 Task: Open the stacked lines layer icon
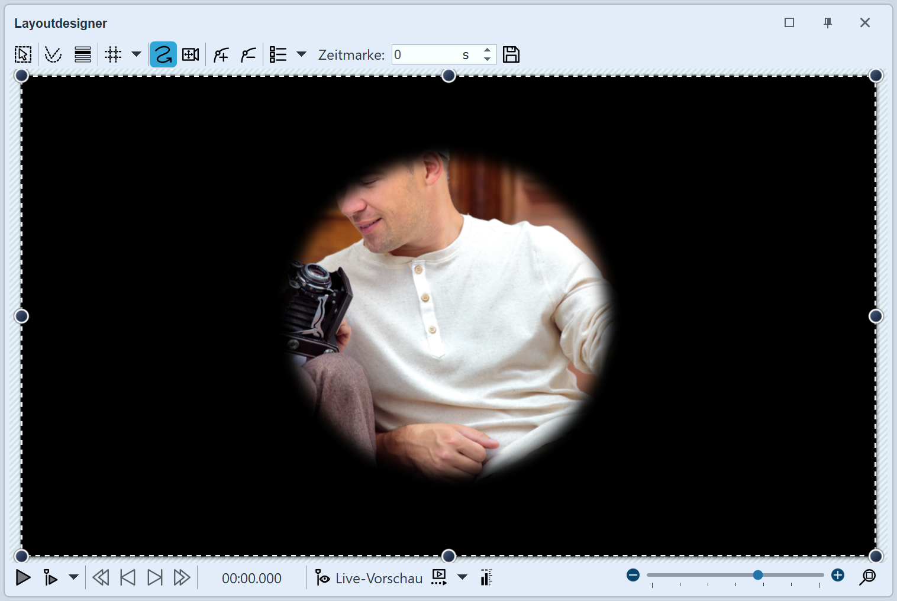pyautogui.click(x=83, y=54)
